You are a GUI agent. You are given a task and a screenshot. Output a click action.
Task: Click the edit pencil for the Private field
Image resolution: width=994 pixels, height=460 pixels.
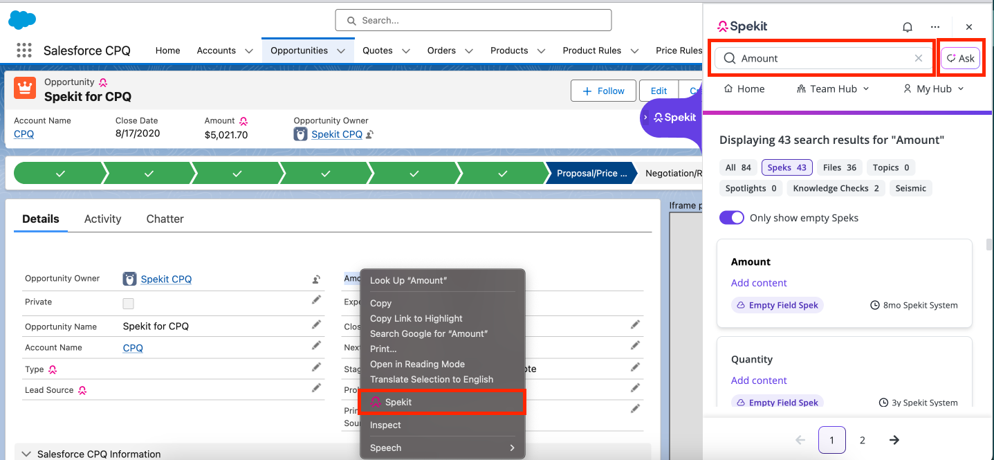click(316, 300)
